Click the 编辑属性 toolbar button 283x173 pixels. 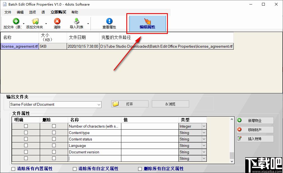pyautogui.click(x=147, y=24)
